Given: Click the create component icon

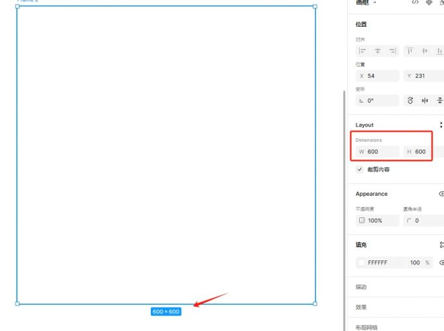Looking at the screenshot, I should click(x=429, y=3).
